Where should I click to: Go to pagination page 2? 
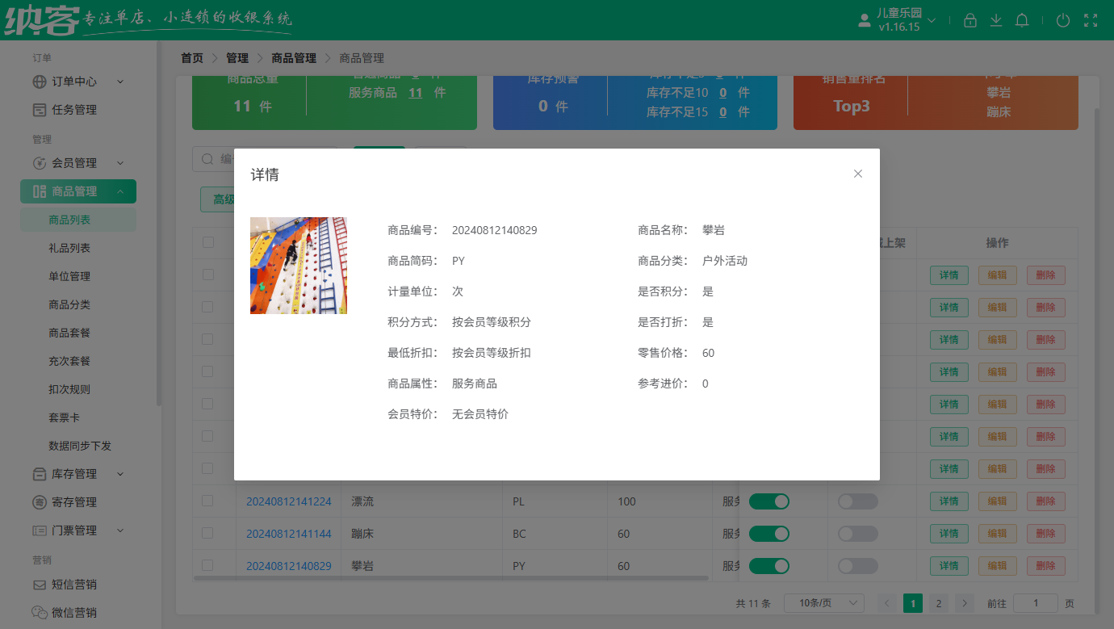(x=938, y=602)
